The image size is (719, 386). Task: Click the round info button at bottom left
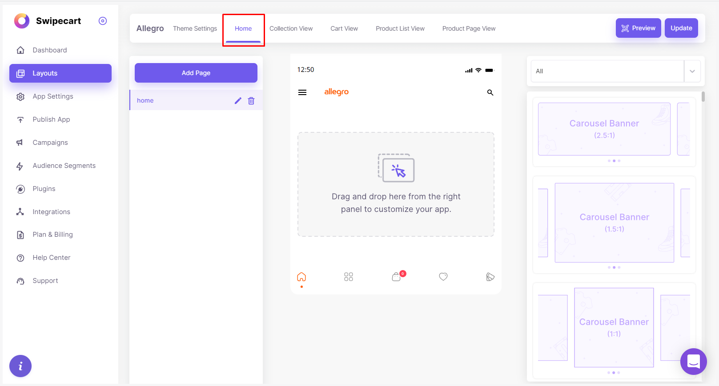20,366
